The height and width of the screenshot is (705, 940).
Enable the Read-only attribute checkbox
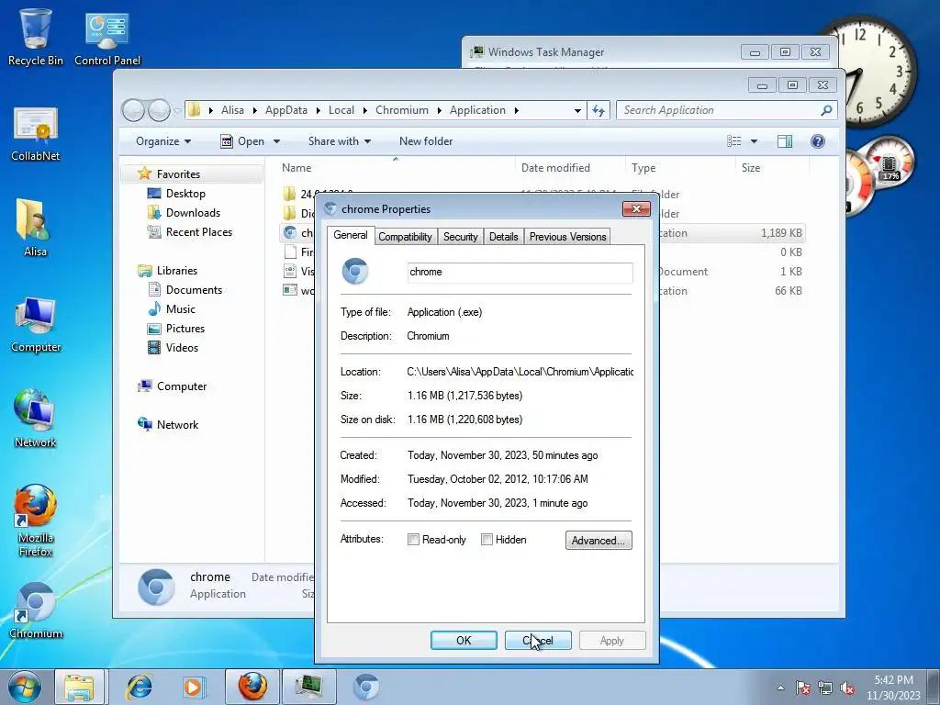pos(413,540)
